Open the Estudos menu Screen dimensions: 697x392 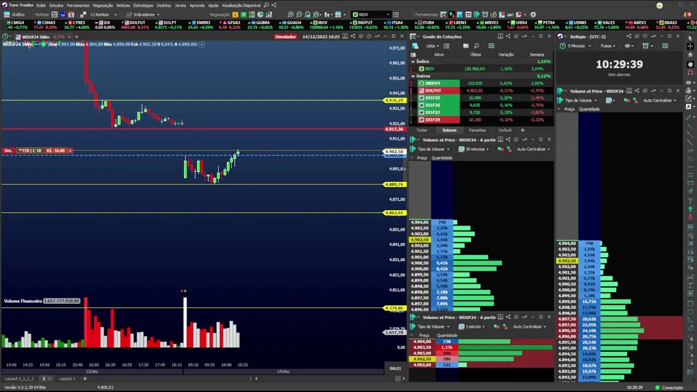[x=56, y=5]
